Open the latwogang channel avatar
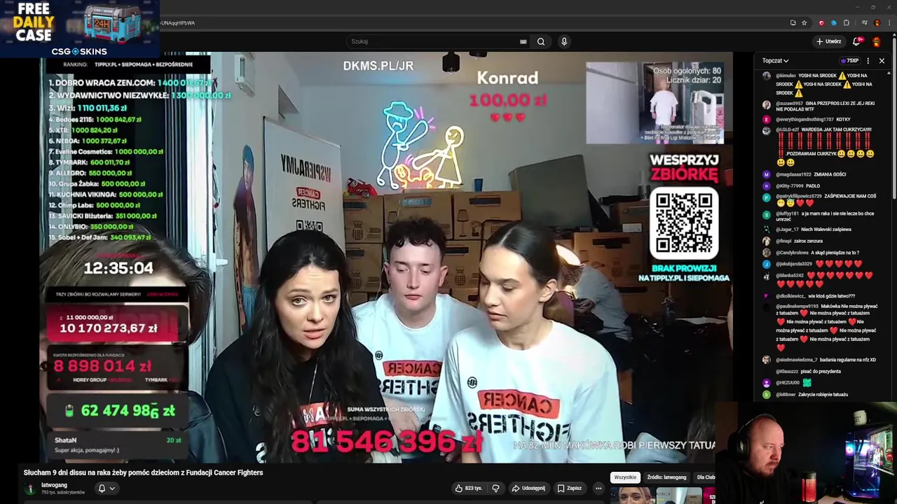Image resolution: width=897 pixels, height=504 pixels. (30, 489)
